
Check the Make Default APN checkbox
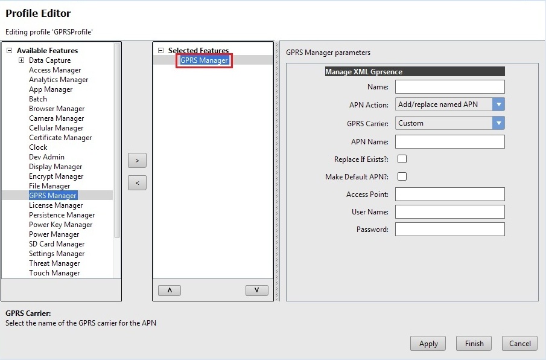pyautogui.click(x=402, y=176)
